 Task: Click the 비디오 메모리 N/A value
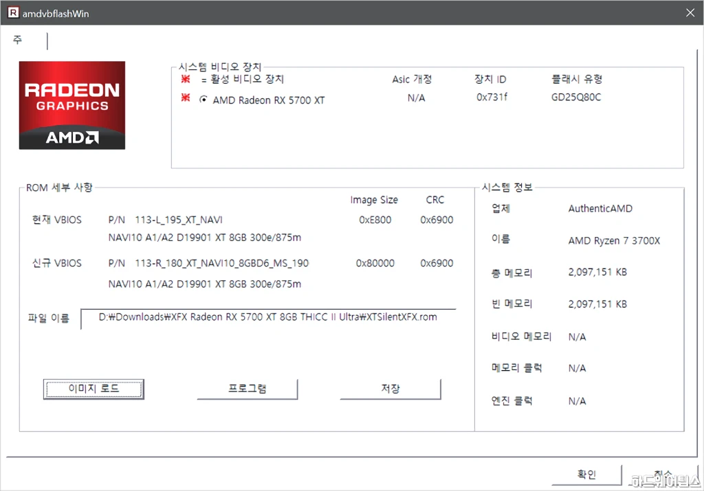tap(577, 337)
